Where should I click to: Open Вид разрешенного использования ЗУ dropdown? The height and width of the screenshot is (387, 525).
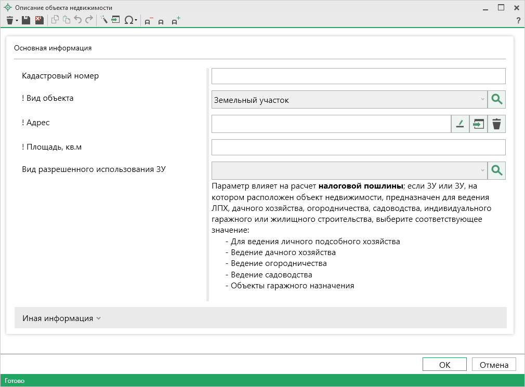(482, 170)
